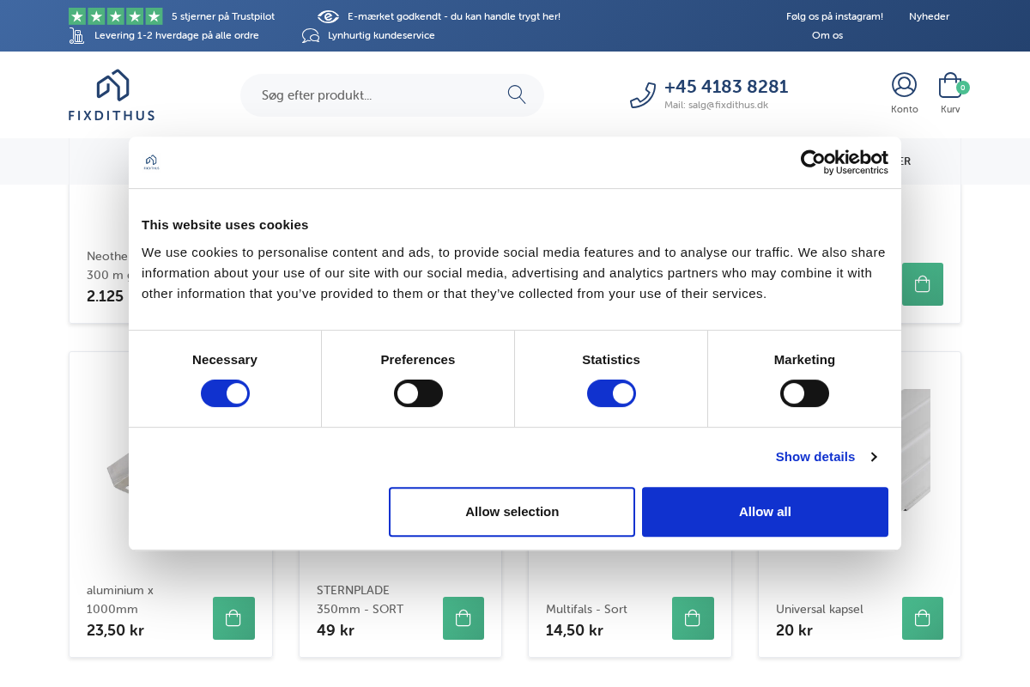The height and width of the screenshot is (687, 1030).
Task: Click Allow all cookies
Action: [x=764, y=511]
